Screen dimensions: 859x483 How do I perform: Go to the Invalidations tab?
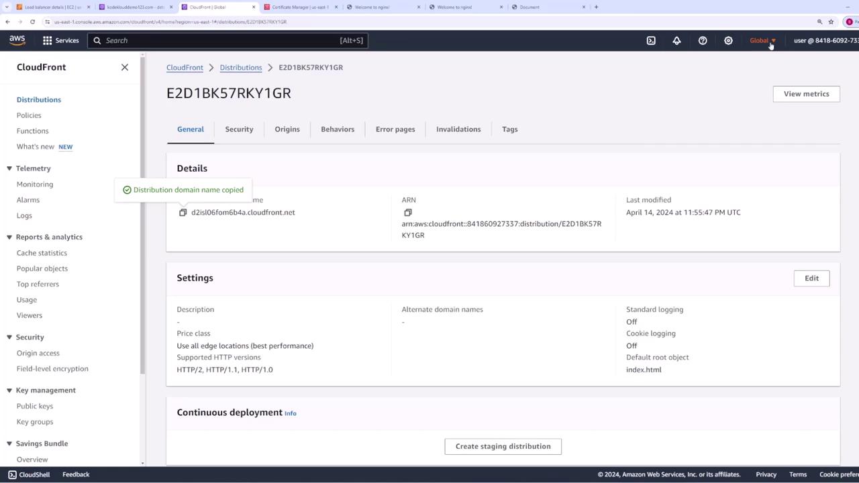[458, 129]
